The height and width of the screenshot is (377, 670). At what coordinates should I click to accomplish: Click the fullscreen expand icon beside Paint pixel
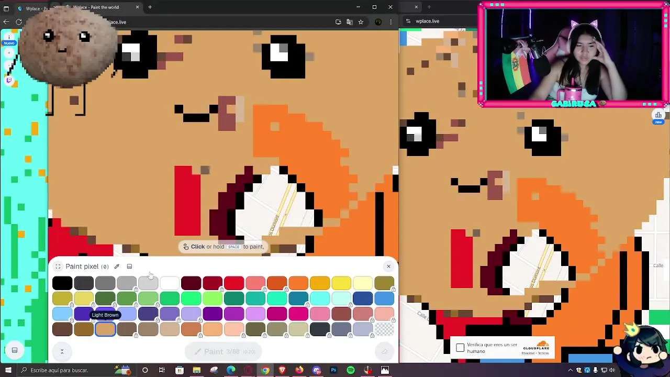(x=58, y=267)
